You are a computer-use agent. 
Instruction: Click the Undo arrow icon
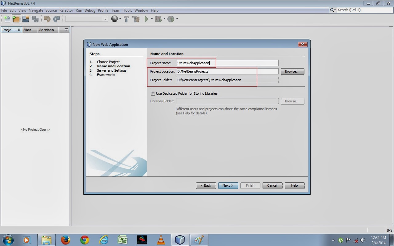click(x=47, y=19)
